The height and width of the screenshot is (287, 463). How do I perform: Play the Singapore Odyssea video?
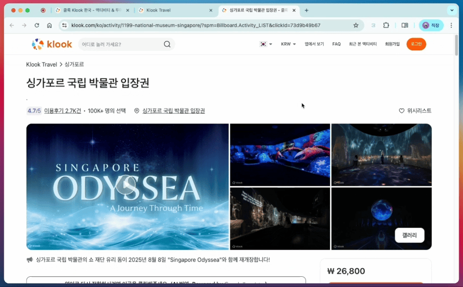(x=126, y=185)
